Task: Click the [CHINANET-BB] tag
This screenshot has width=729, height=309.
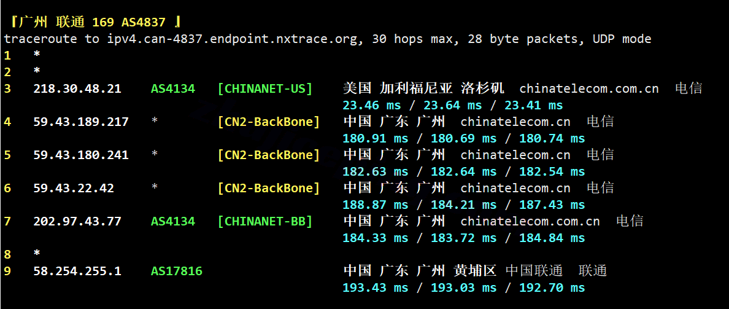Action: 265,222
